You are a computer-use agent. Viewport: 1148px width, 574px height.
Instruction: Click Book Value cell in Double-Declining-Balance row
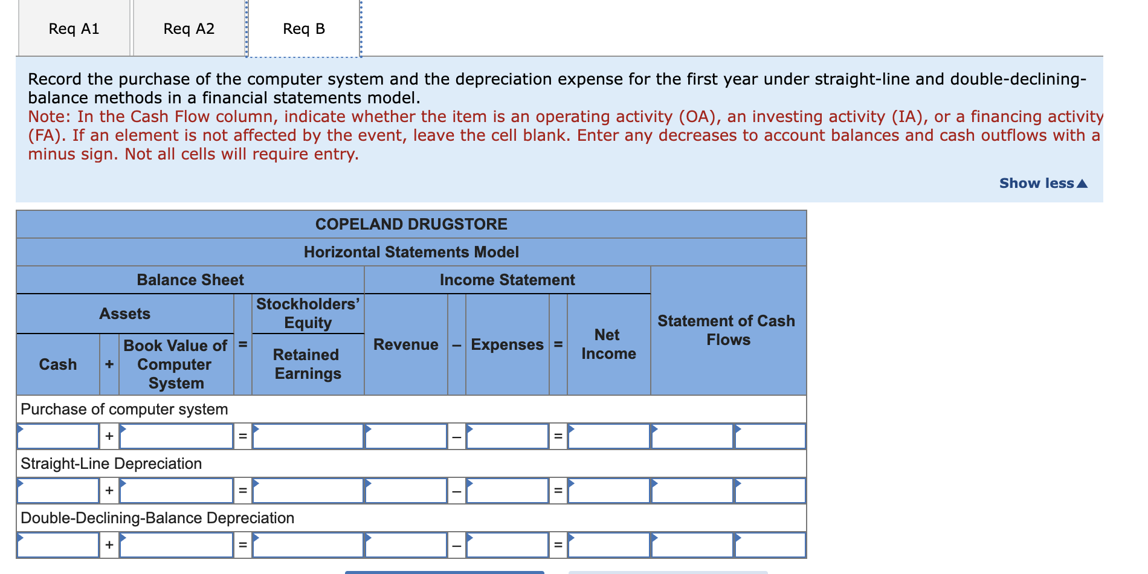click(x=176, y=545)
